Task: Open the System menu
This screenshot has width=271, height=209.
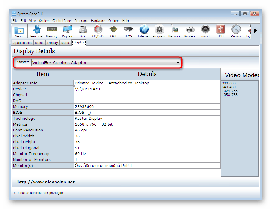Action: click(x=44, y=21)
